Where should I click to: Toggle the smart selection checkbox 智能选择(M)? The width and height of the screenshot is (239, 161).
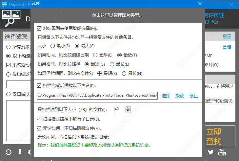(39, 29)
